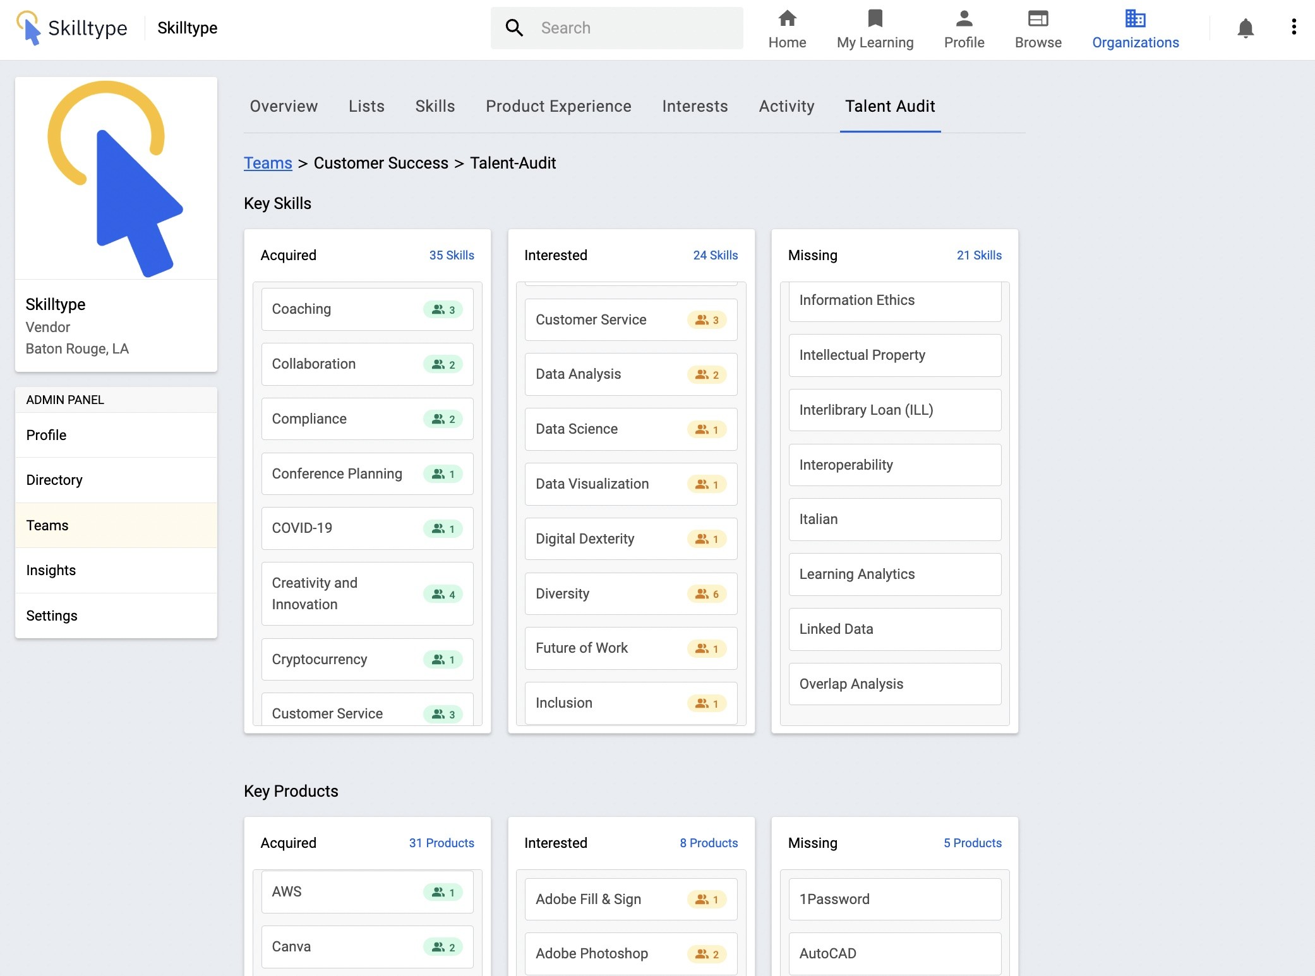The width and height of the screenshot is (1315, 976).
Task: Open the more options menu icon
Action: (x=1294, y=28)
